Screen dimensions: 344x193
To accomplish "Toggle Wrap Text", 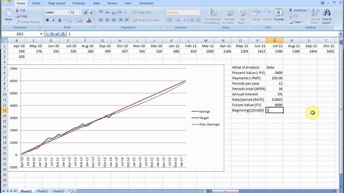I will (142, 12).
